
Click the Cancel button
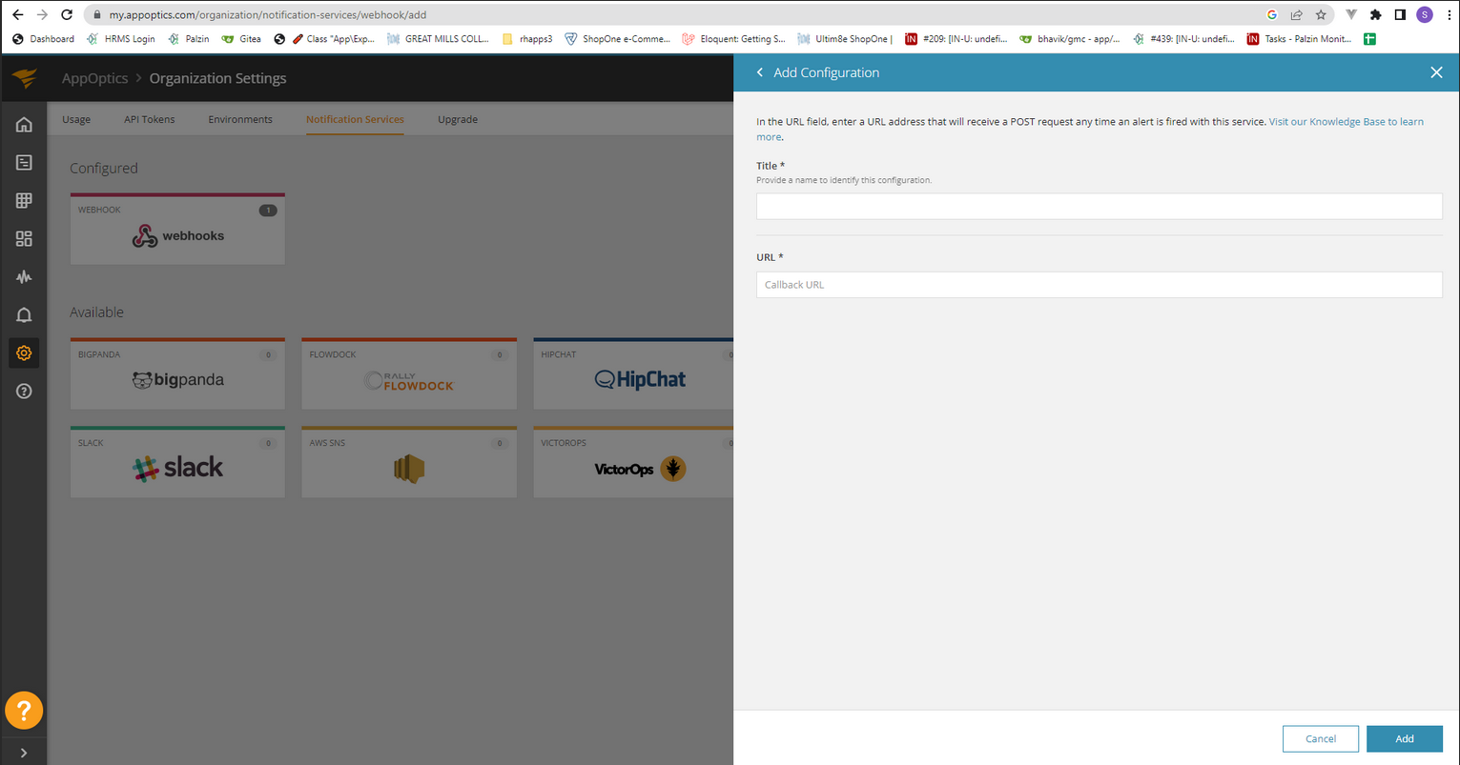coord(1321,738)
